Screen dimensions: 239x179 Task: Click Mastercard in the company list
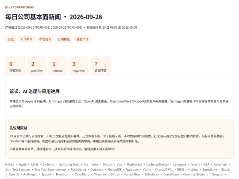click(x=135, y=164)
